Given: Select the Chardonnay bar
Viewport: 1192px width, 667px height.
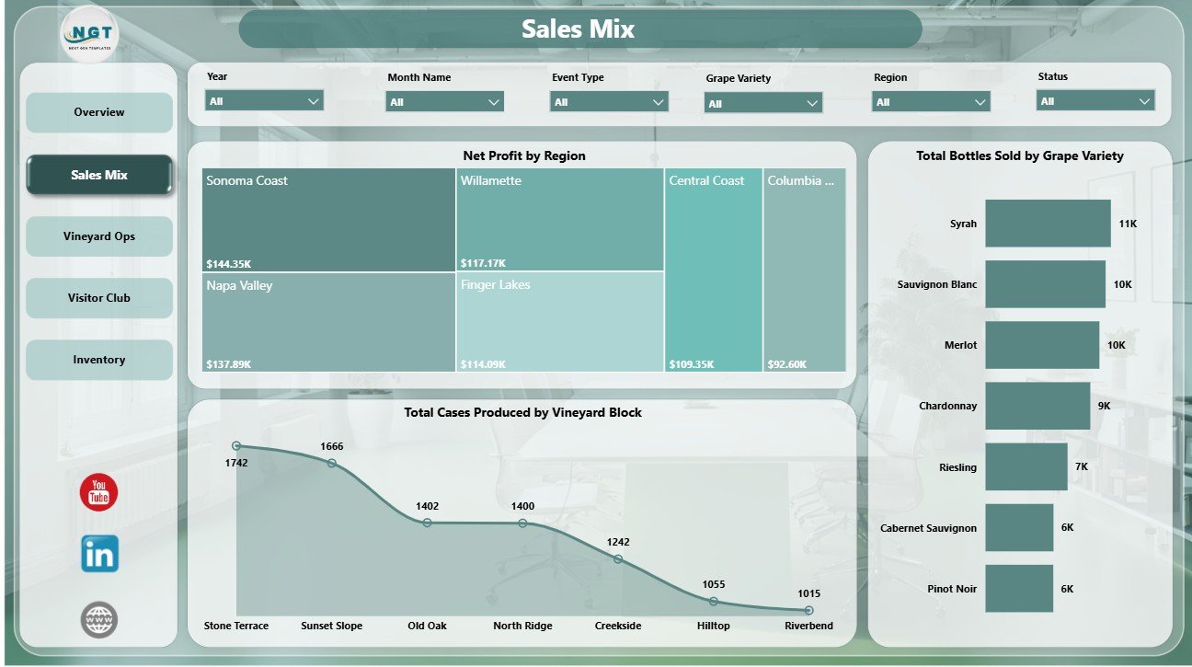Looking at the screenshot, I should coord(1037,406).
